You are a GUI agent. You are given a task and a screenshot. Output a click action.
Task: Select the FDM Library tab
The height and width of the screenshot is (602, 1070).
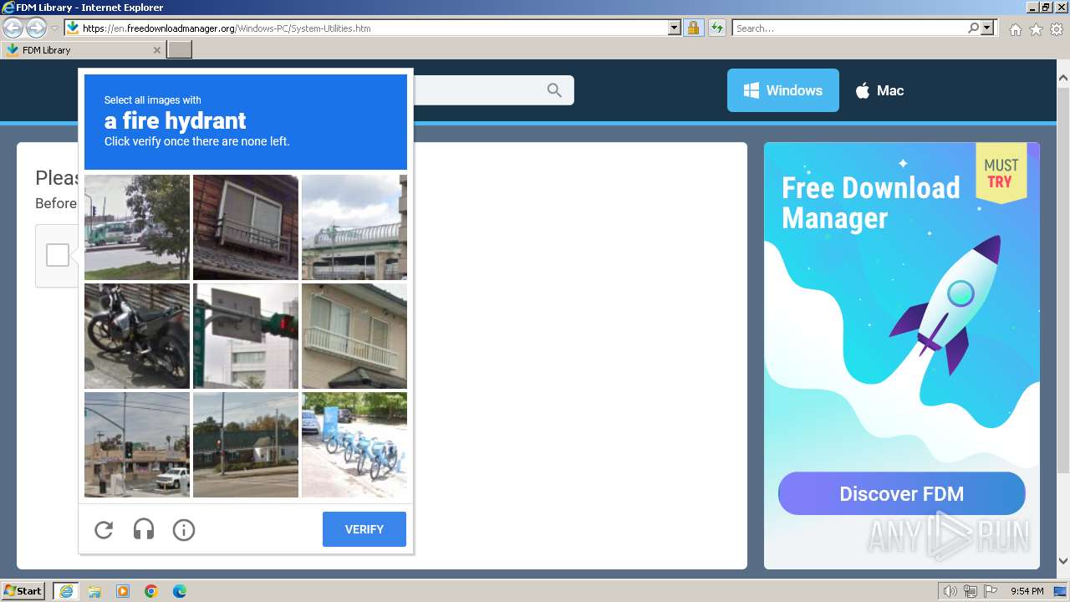pyautogui.click(x=83, y=50)
